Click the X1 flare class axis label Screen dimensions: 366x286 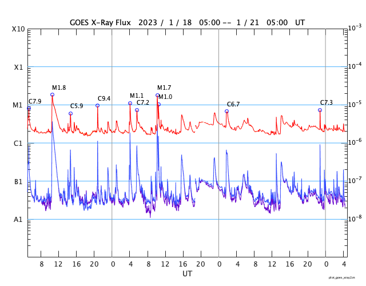[x=18, y=67]
